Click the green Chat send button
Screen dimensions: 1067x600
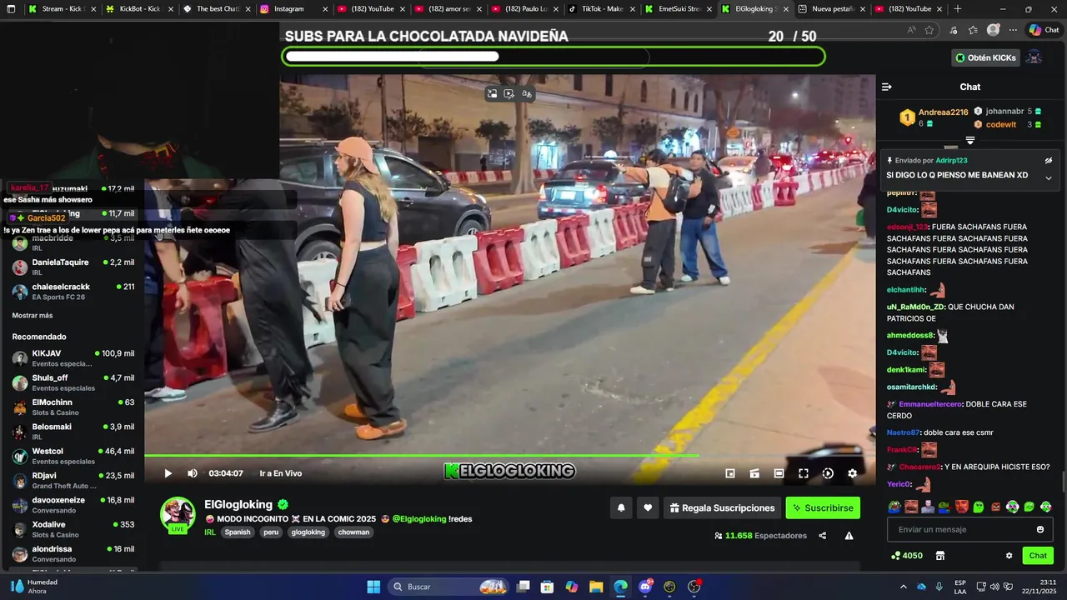(x=1038, y=556)
